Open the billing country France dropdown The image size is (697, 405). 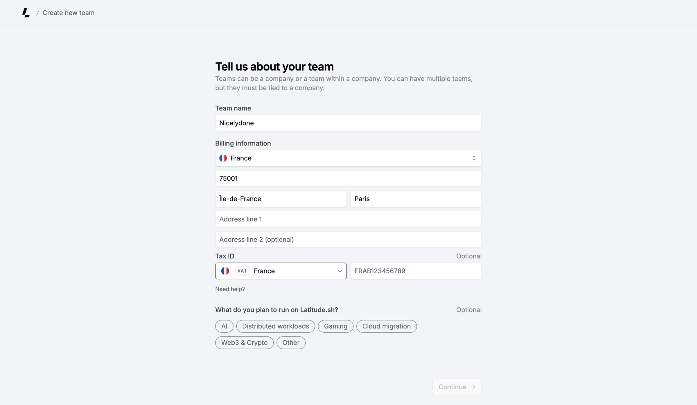click(348, 158)
